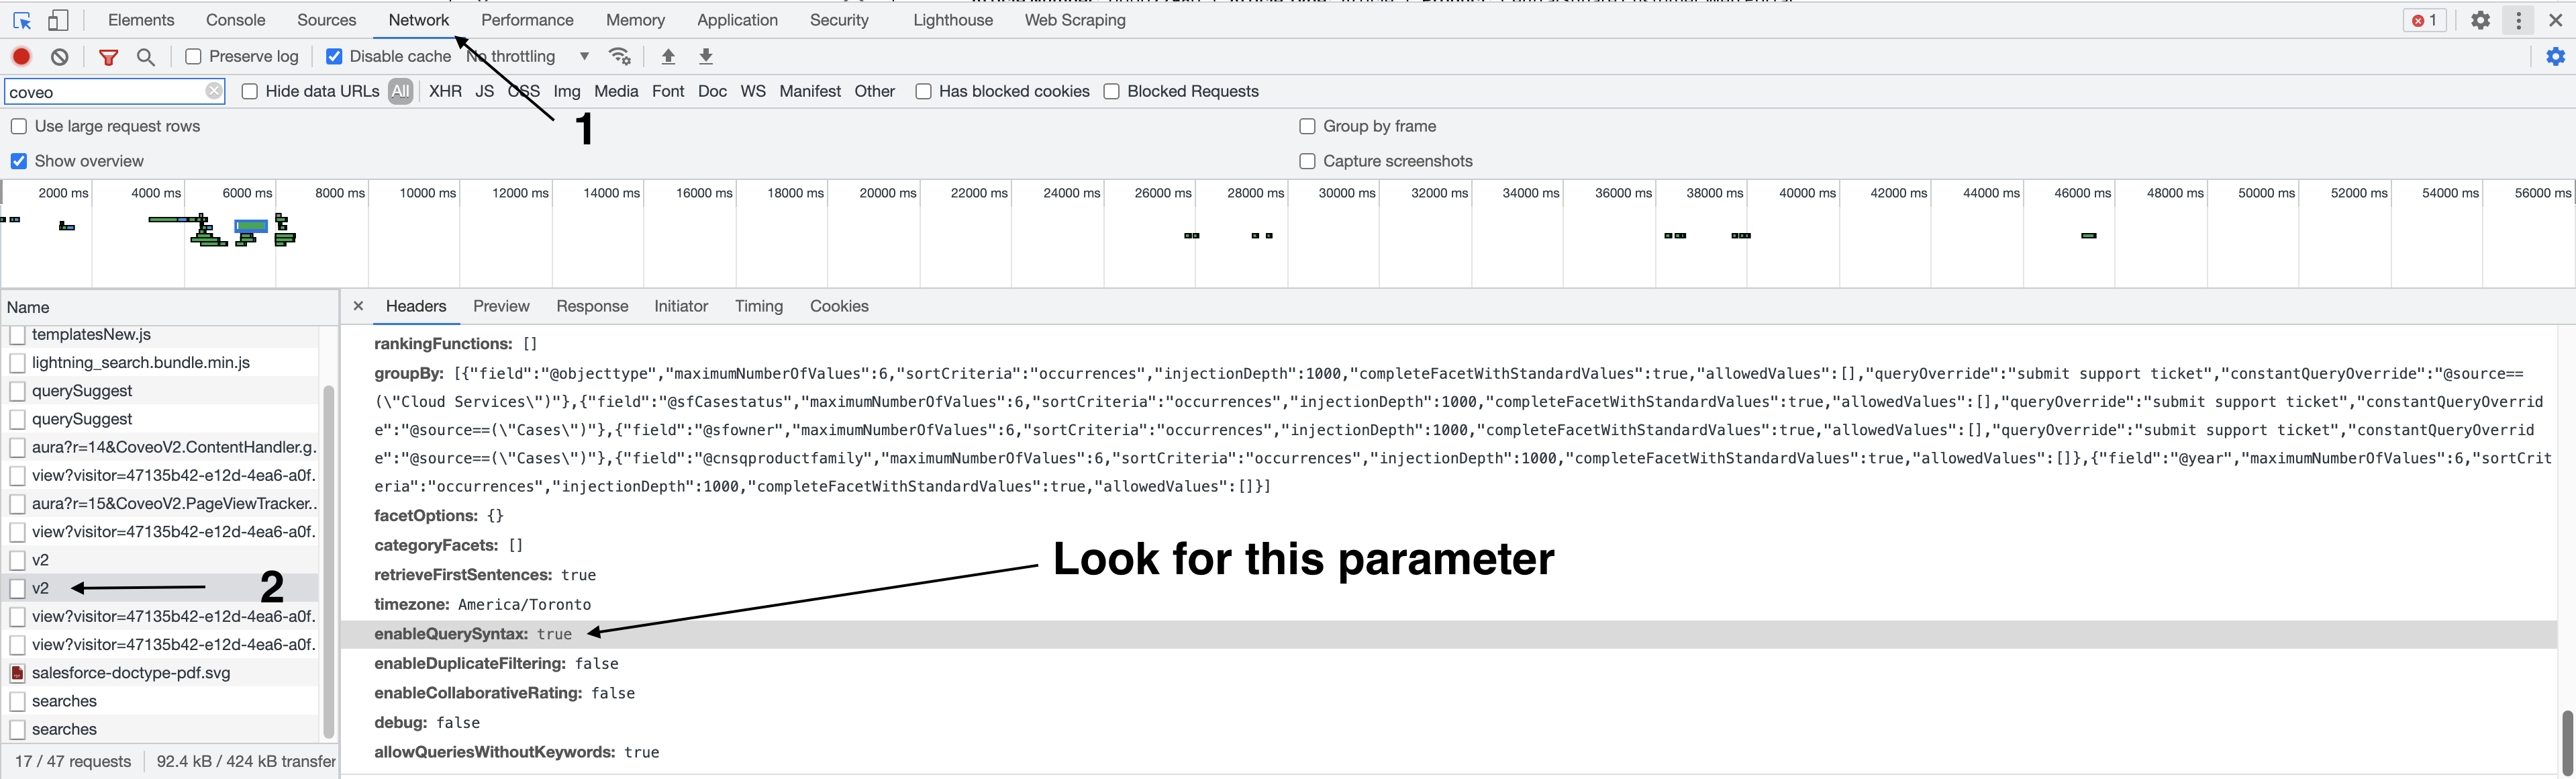Open the three-dot DevTools options menu
Image resolution: width=2576 pixels, height=779 pixels.
2518,19
